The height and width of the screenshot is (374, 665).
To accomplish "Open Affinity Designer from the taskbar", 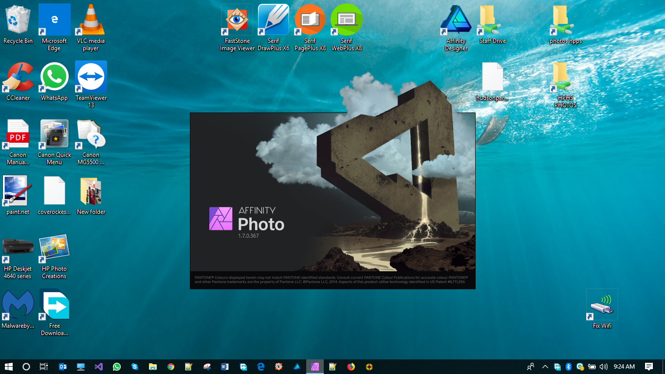I will click(296, 367).
